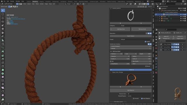The width and height of the screenshot is (187, 105).
Task: Select the Smooth tool
Action: (x=3, y=77)
